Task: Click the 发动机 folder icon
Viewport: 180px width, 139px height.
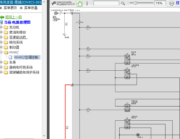Action: [6, 28]
